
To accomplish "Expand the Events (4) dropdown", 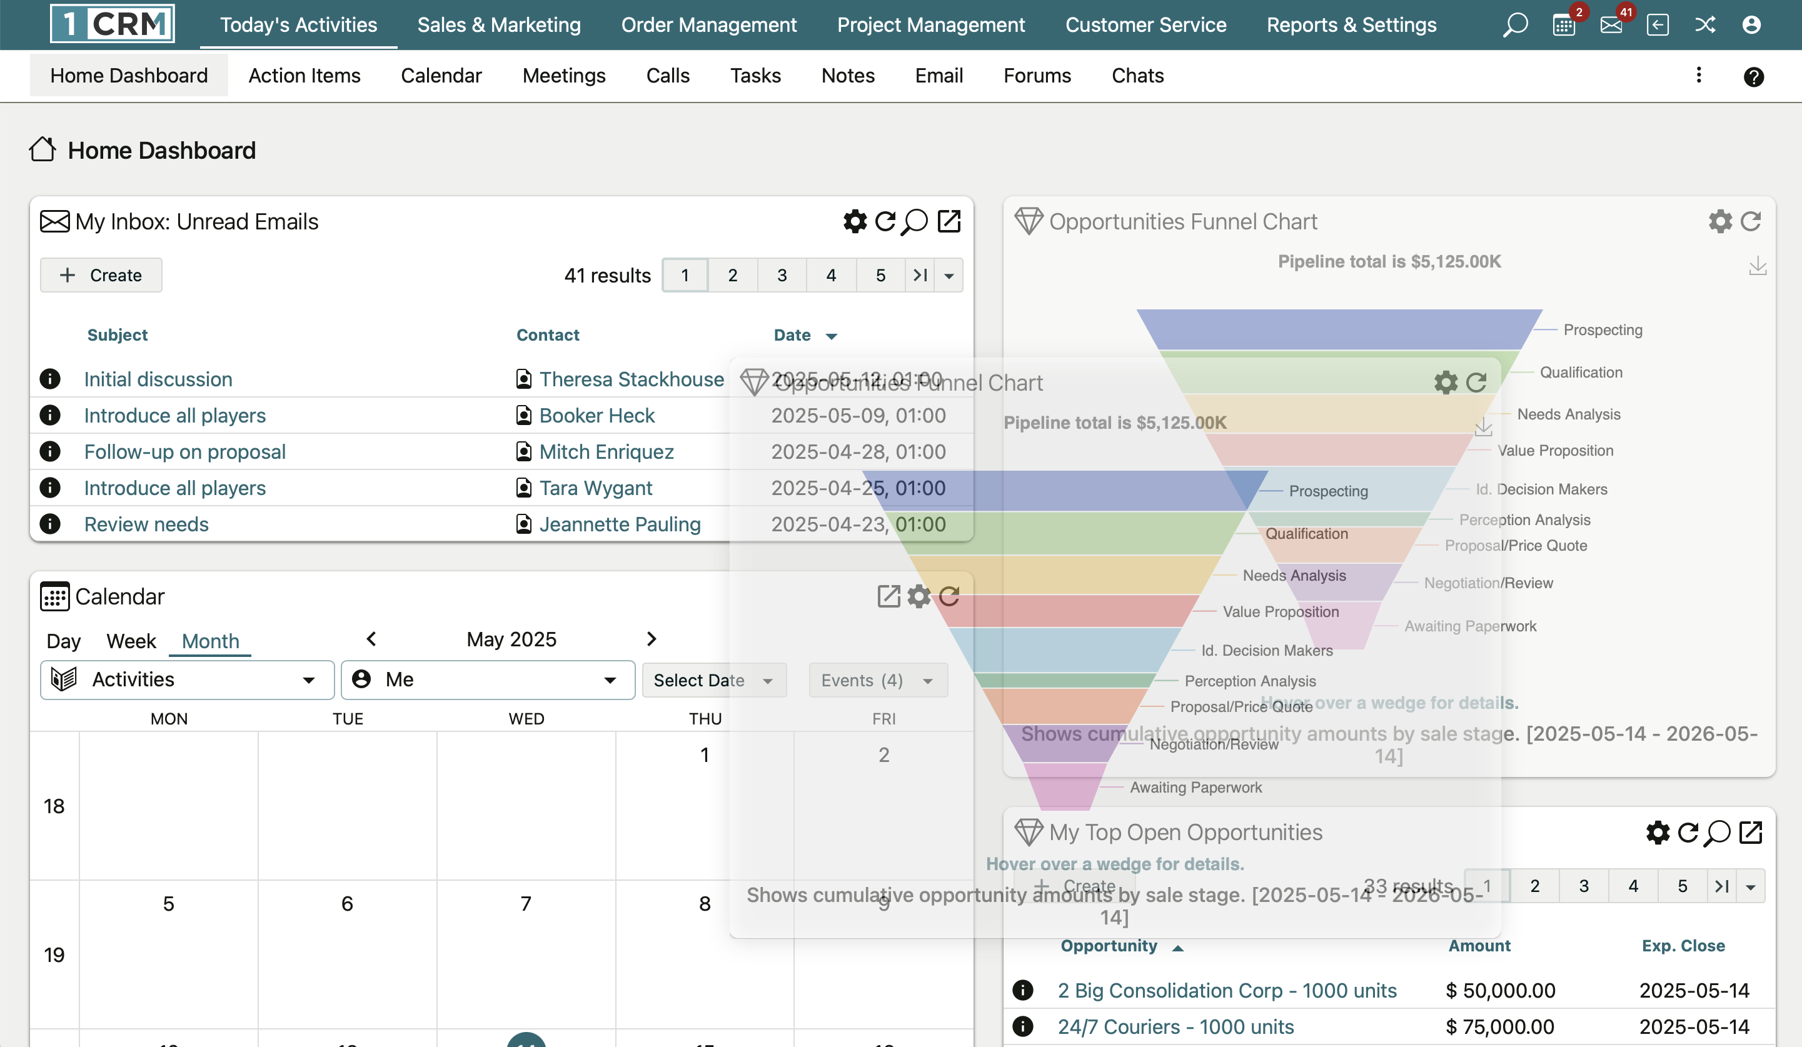I will [x=877, y=679].
